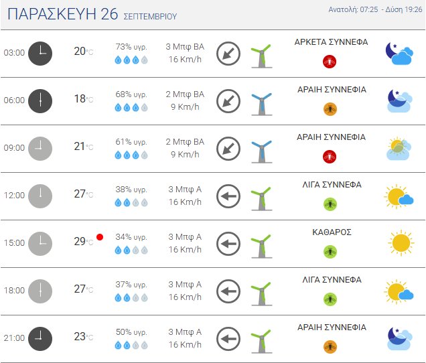Click the red max-temperature dot beside 29°C

pos(100,237)
